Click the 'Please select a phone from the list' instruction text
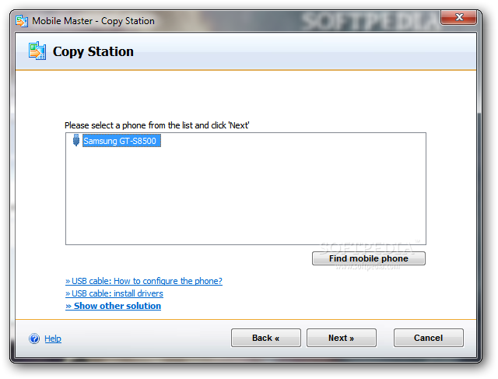The image size is (498, 379). (157, 125)
